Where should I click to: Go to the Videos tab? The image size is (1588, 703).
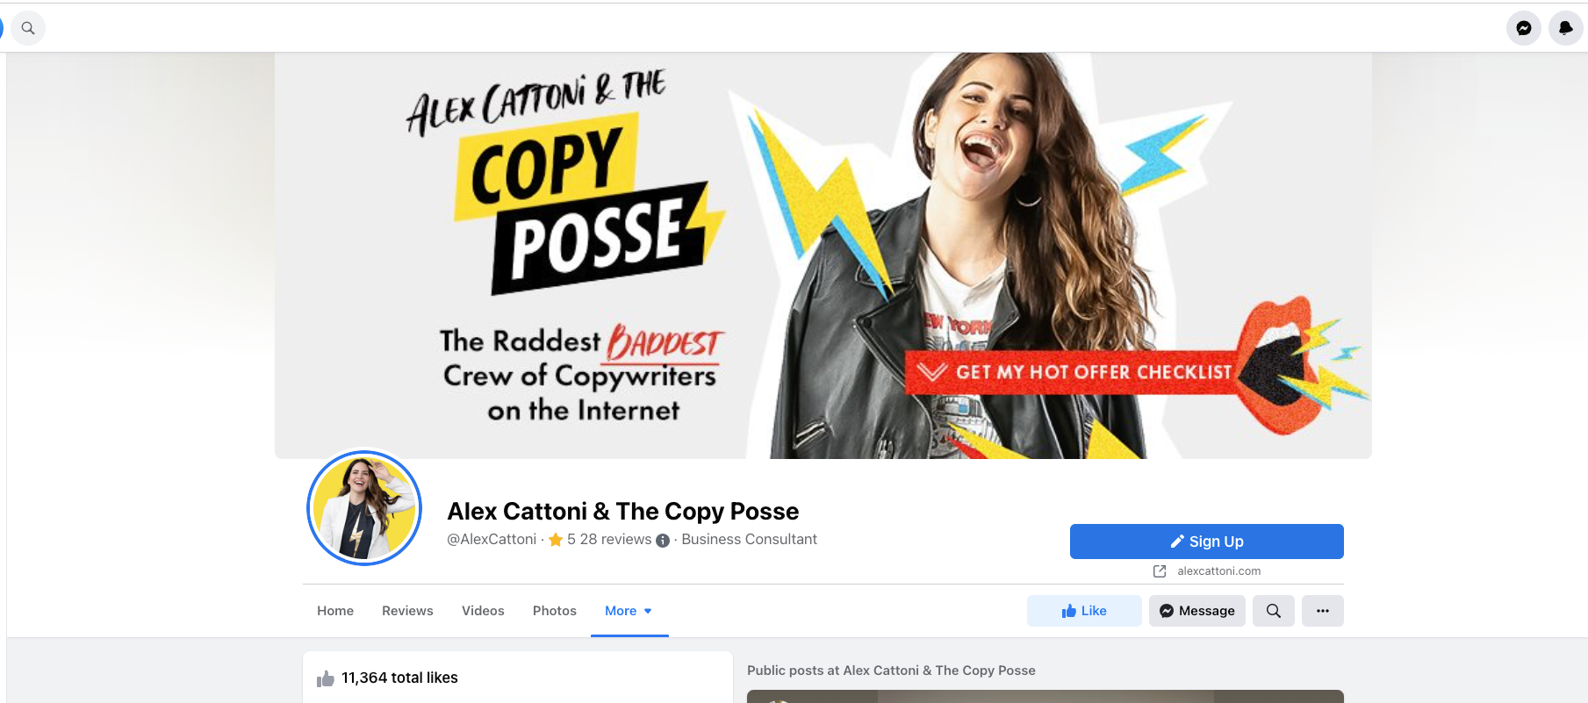tap(483, 611)
